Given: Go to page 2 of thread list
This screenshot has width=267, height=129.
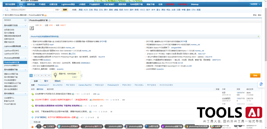Looking at the screenshot, I should tap(34, 75).
